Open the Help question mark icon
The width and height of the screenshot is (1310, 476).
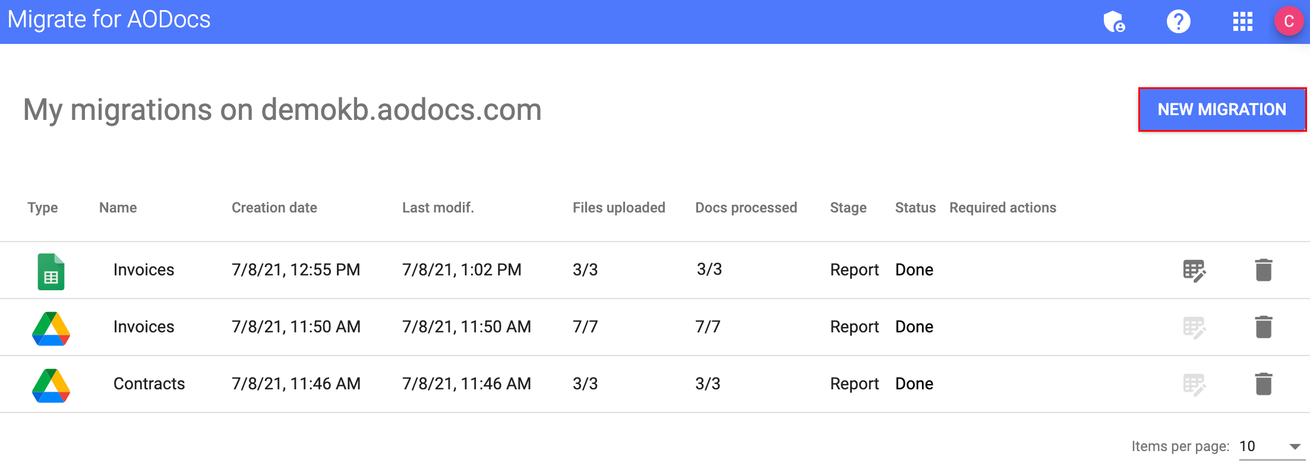(x=1178, y=21)
